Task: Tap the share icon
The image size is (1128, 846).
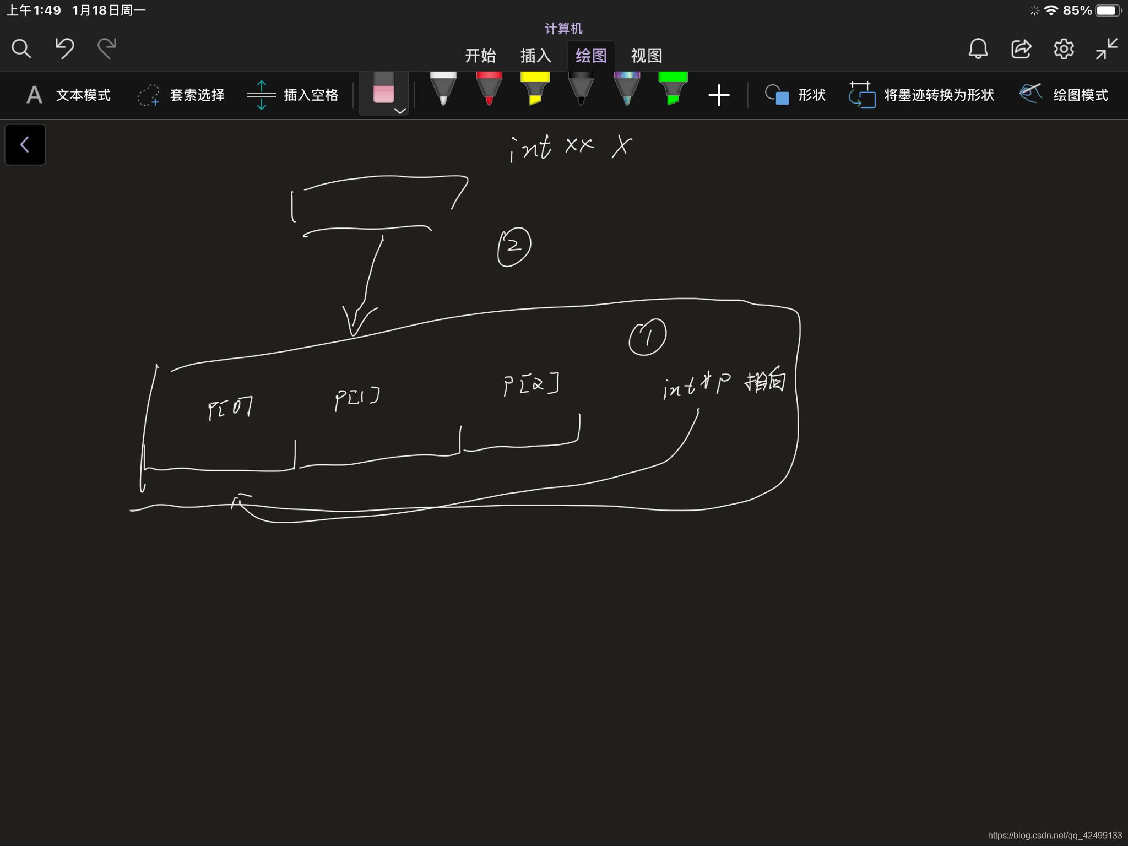Action: (1021, 49)
